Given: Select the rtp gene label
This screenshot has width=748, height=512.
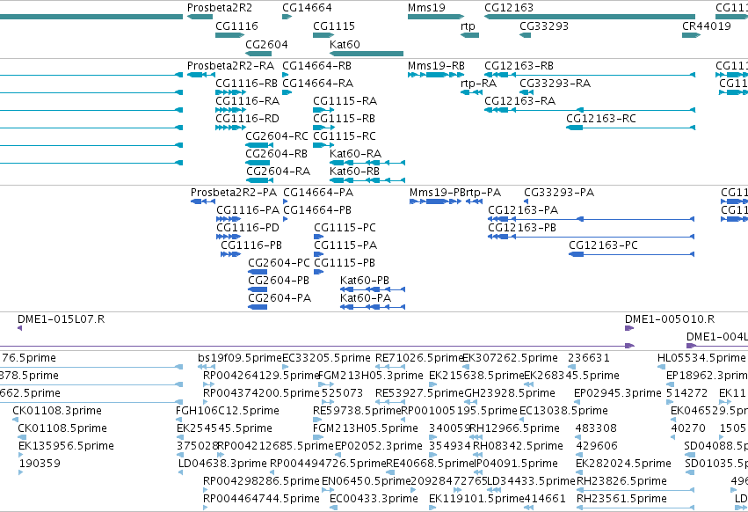Looking at the screenshot, I should click(x=468, y=26).
